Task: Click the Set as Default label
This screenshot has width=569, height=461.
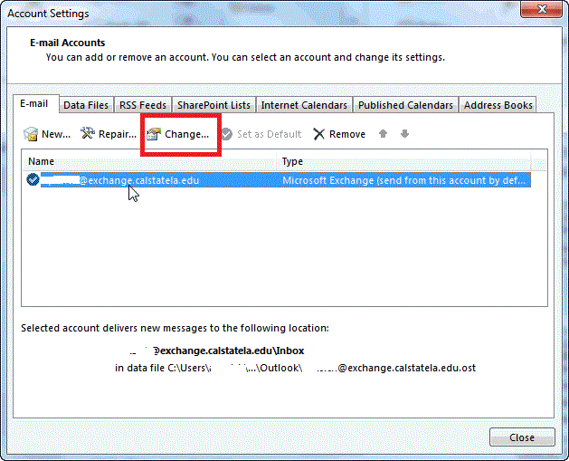Action: click(x=270, y=134)
